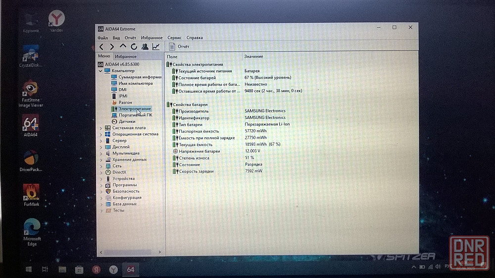Expand the Хранение данных node
This screenshot has height=278, width=495.
[x=101, y=160]
